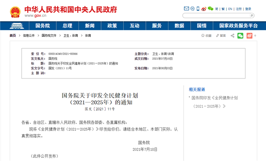Go to 首页 in breadcrumb
The height and width of the screenshot is (161, 266).
pos(13,35)
